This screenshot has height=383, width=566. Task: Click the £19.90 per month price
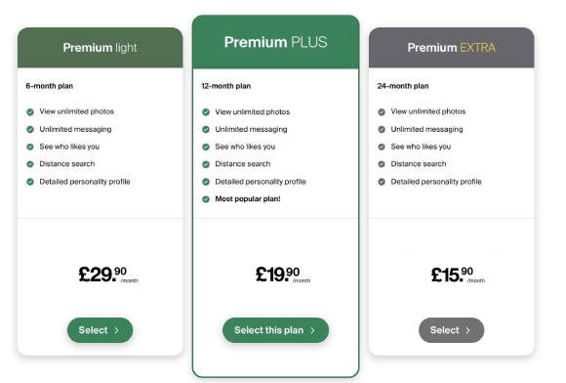(x=283, y=275)
